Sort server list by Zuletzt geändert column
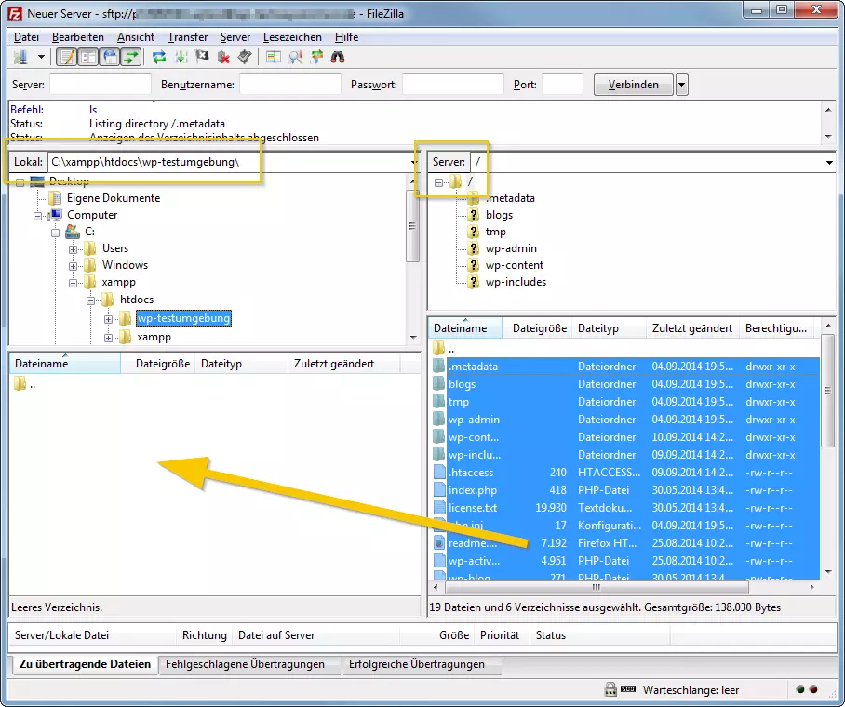 click(691, 328)
